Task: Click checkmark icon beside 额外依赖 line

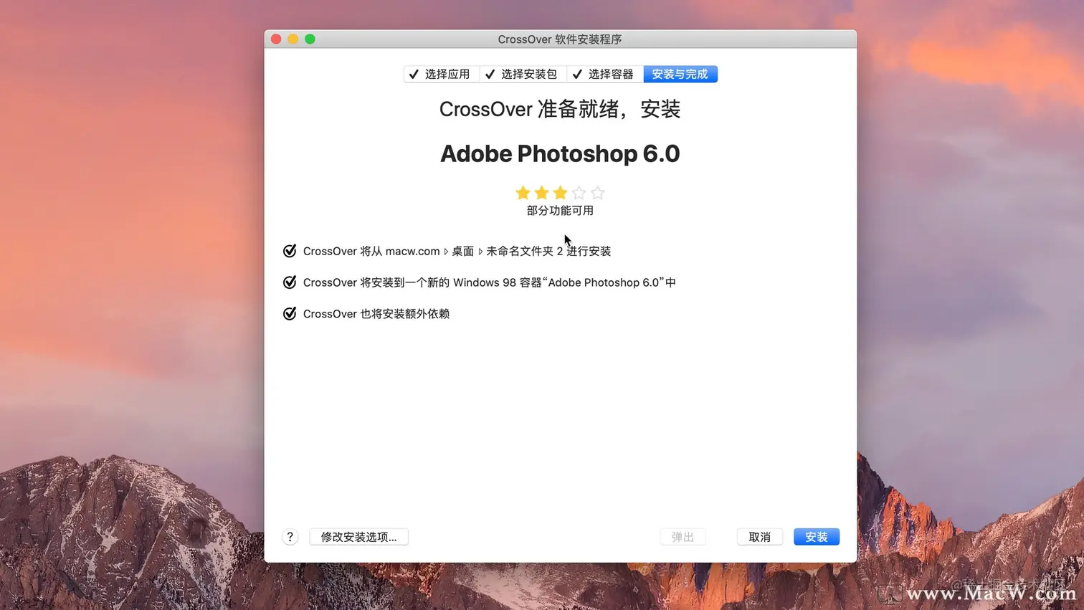Action: click(x=290, y=313)
